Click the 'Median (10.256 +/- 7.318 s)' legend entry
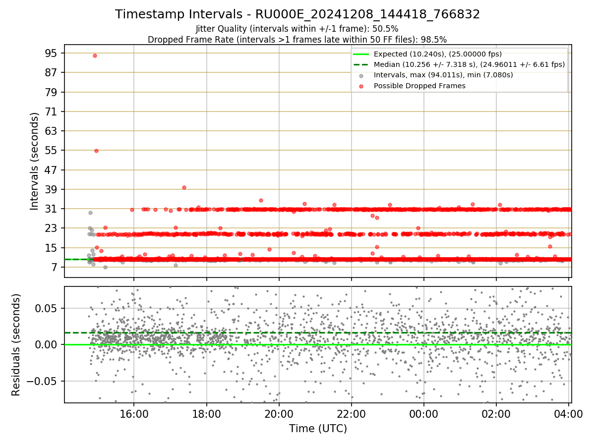Image resolution: width=595 pixels, height=446 pixels. tap(469, 64)
